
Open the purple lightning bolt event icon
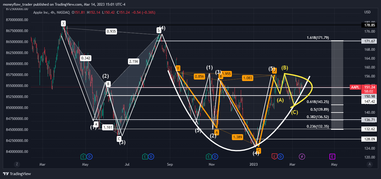tap(302, 156)
